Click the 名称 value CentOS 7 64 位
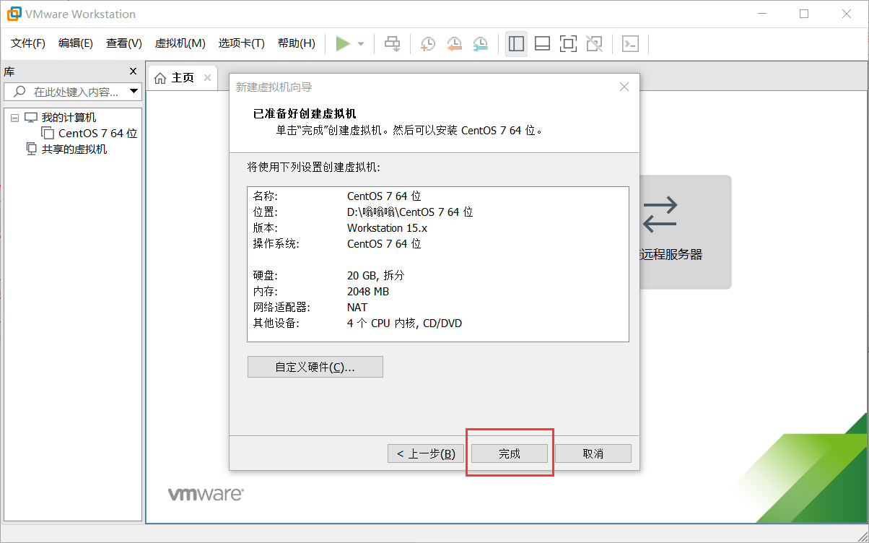Image resolution: width=869 pixels, height=543 pixels. (384, 196)
